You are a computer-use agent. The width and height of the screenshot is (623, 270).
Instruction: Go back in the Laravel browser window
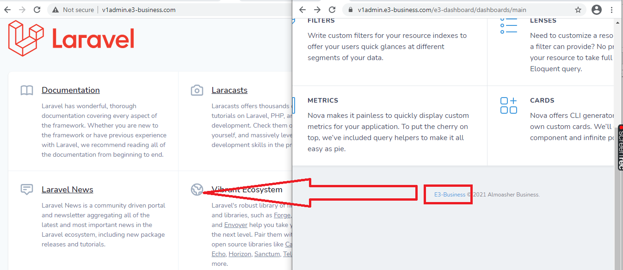pos(7,10)
